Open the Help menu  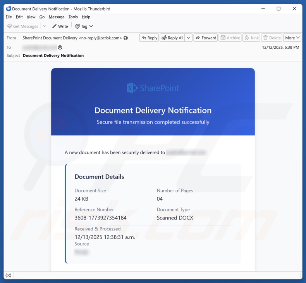(x=86, y=17)
